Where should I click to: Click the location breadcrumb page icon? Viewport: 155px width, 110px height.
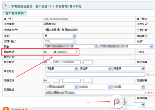coord(6,5)
